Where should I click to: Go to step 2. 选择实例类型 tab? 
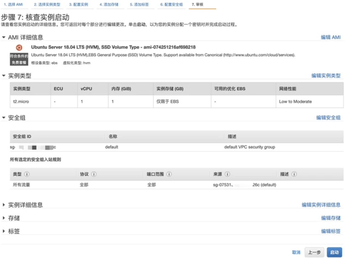[47, 4]
